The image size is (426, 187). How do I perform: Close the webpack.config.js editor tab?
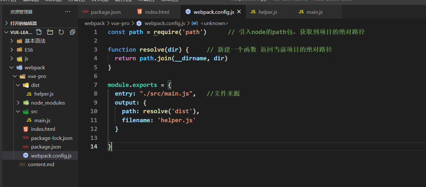(x=239, y=12)
